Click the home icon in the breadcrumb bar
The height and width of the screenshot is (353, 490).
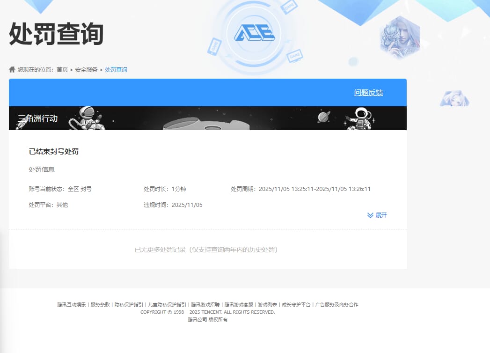point(12,69)
